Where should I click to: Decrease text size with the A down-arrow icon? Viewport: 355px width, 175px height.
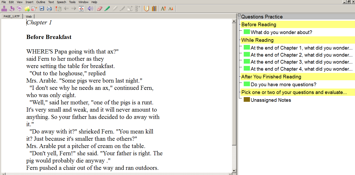171,9
